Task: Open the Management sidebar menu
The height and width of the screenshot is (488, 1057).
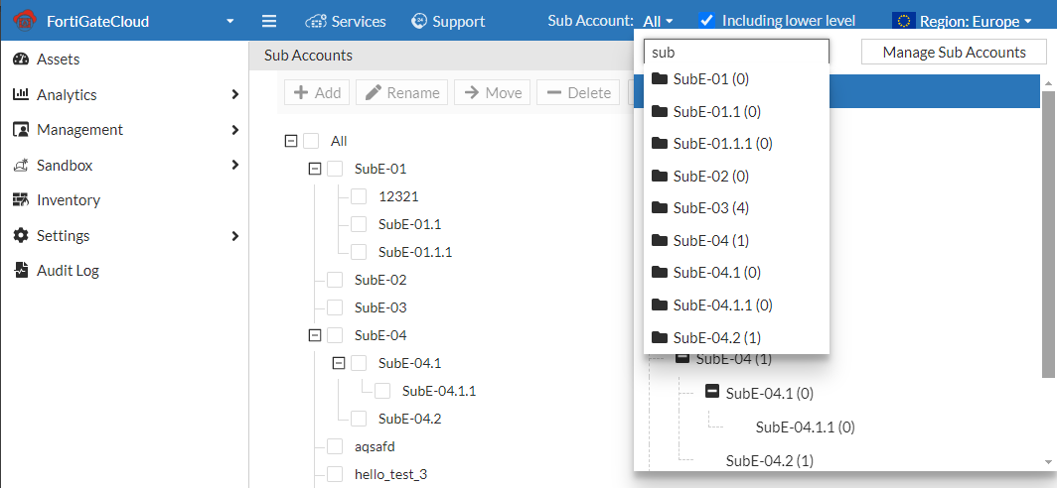Action: coord(79,130)
